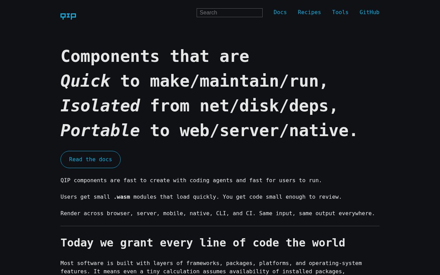Click the 'Components that are' headline line
This screenshot has width=440, height=275.
click(x=155, y=56)
